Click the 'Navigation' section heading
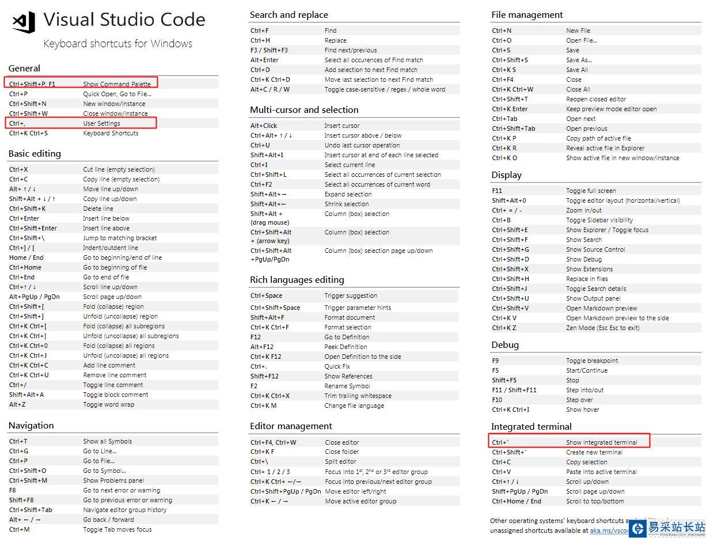 pyautogui.click(x=31, y=426)
